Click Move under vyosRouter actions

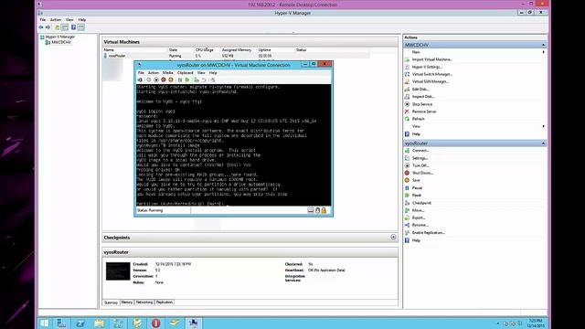click(418, 210)
